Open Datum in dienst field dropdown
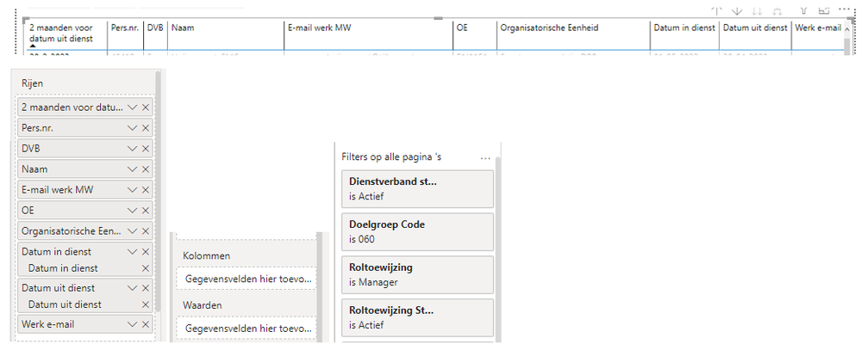861x350 pixels. (132, 252)
